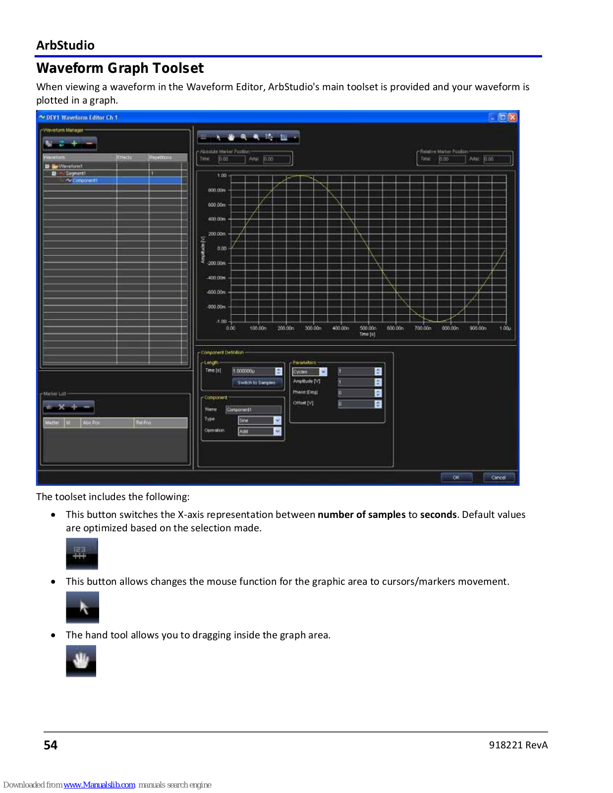Click the folder icon next to Waveform1

point(55,167)
